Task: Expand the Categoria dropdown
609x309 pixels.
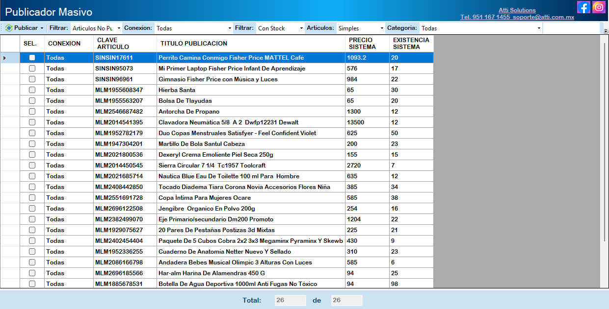Action: click(x=539, y=28)
